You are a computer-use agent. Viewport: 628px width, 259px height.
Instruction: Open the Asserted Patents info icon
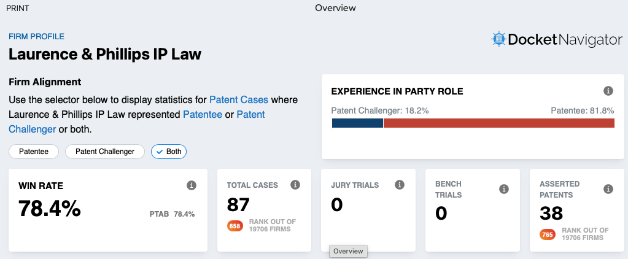tap(608, 189)
